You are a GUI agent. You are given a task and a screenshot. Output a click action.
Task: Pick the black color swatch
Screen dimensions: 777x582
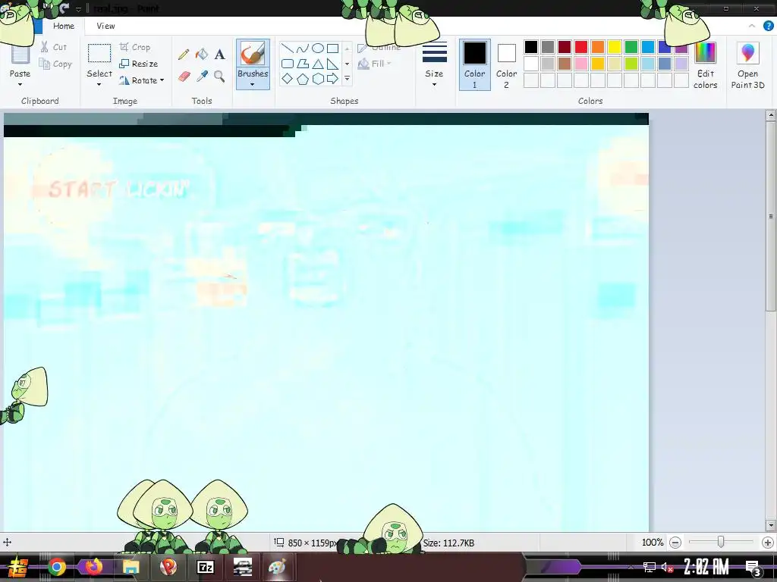click(x=530, y=47)
